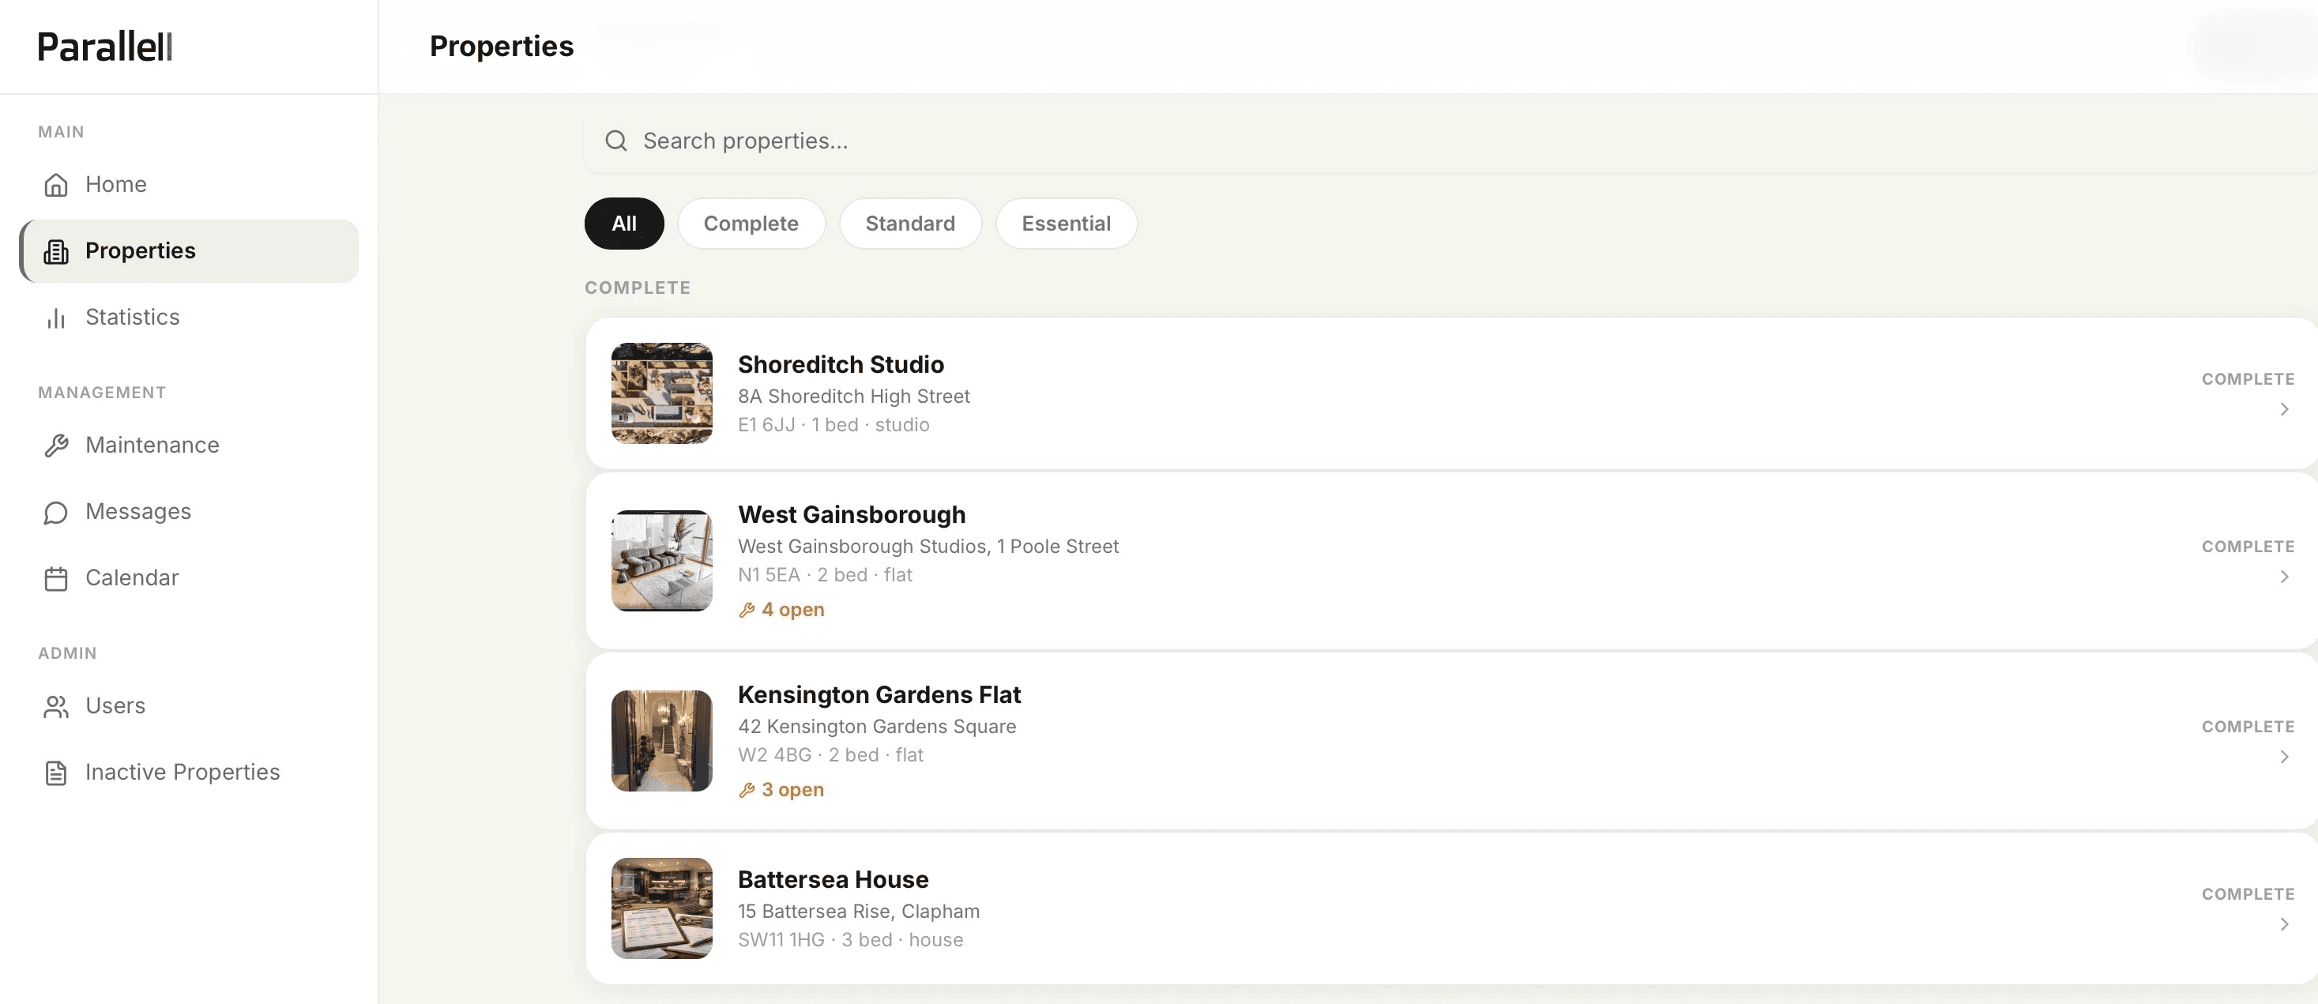Open Messages using the speech bubble icon
Viewport: 2318px width, 1004px height.
pyautogui.click(x=56, y=511)
